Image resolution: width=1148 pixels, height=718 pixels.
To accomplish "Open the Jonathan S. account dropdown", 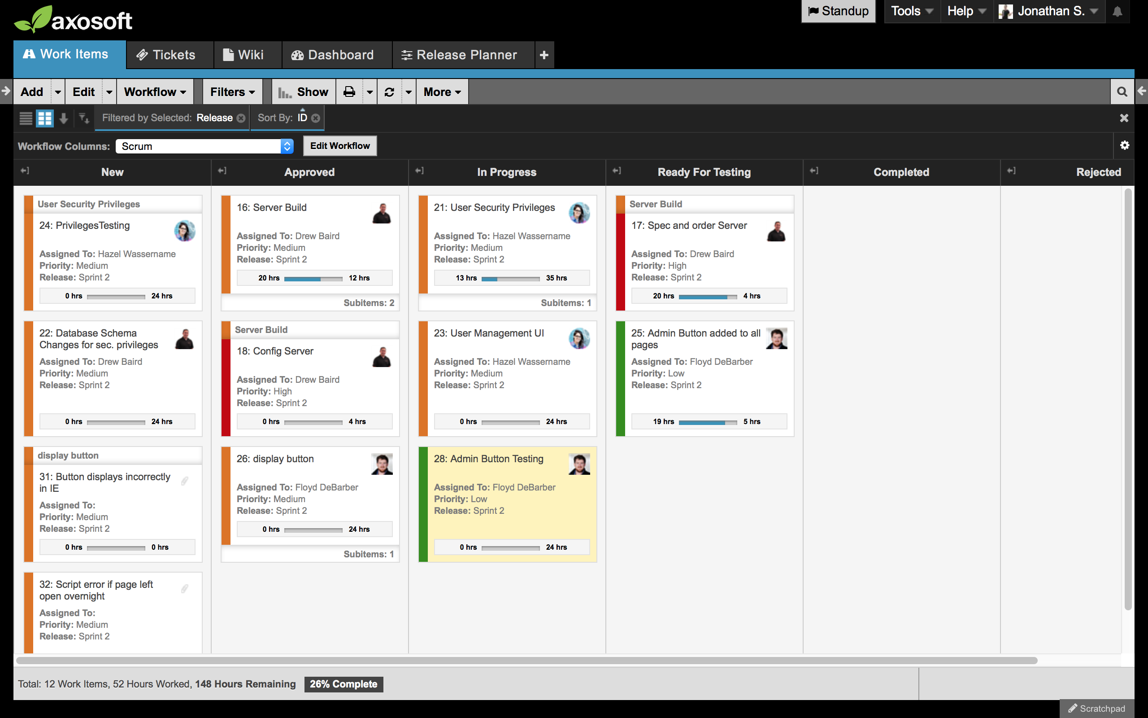I will (x=1048, y=11).
